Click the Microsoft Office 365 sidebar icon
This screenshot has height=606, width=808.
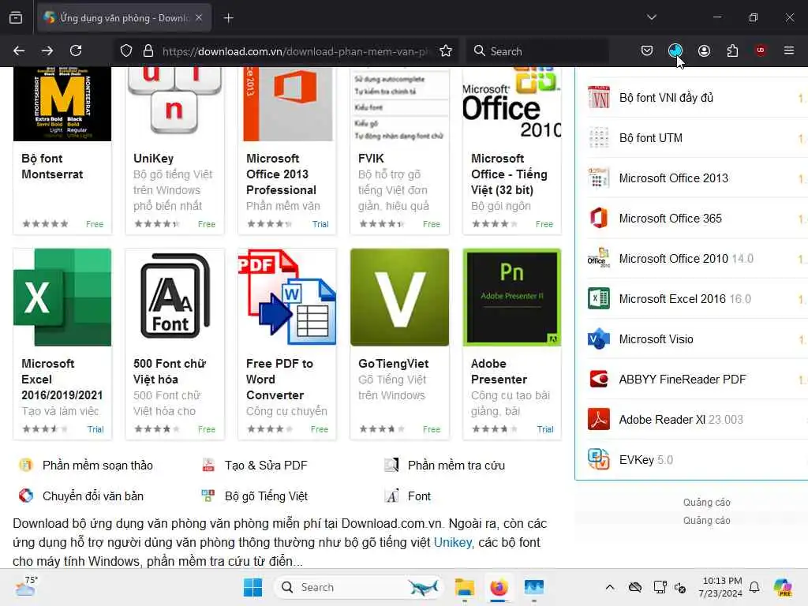[x=599, y=218]
